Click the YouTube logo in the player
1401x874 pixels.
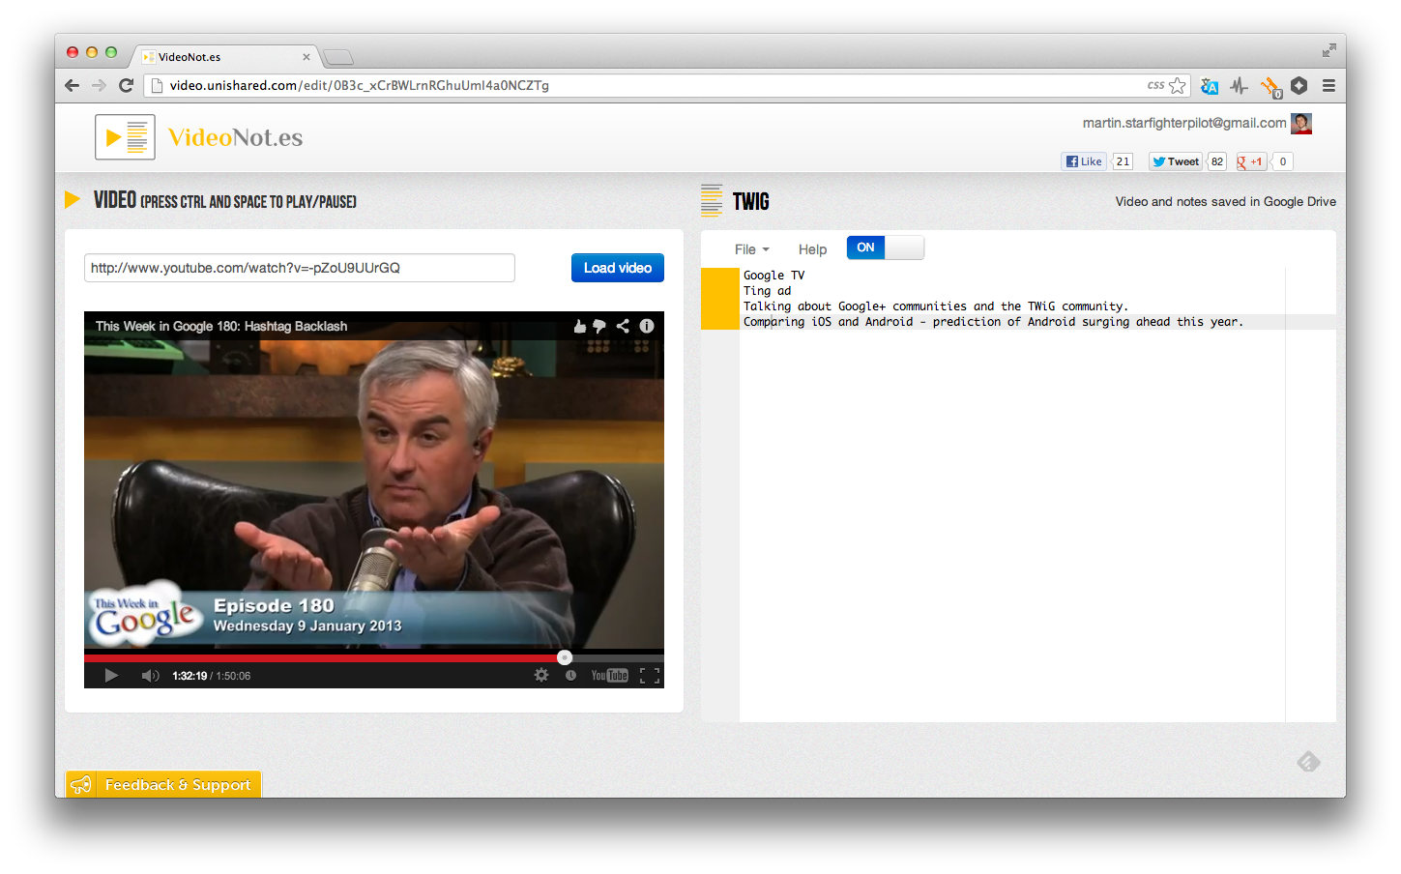608,675
